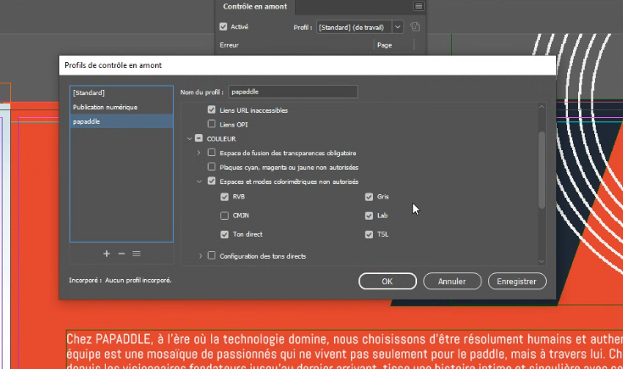Click the embed profile icon beside Profil dropdown

415,27
